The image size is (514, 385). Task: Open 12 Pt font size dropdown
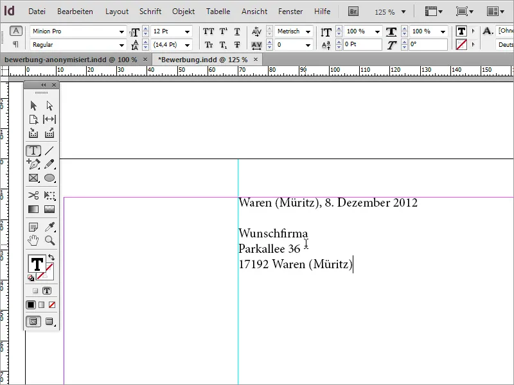click(187, 31)
